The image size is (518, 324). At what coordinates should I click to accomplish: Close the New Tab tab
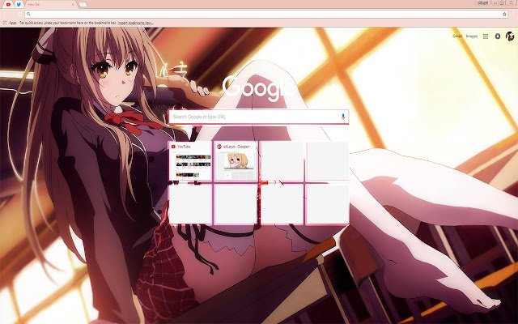(73, 4)
